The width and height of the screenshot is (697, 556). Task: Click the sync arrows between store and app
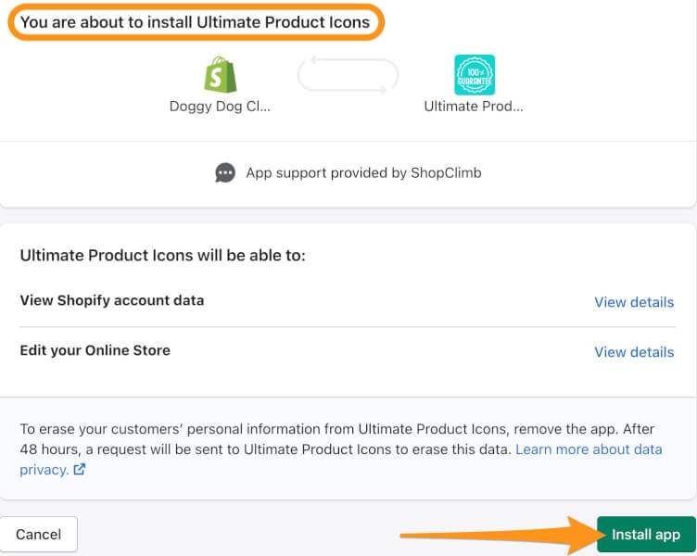tap(348, 75)
